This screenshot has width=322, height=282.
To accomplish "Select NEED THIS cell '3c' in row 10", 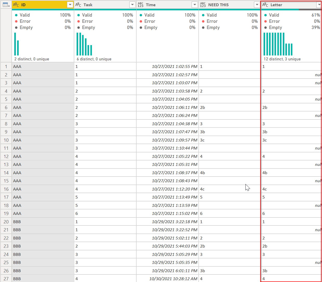I will [230, 140].
